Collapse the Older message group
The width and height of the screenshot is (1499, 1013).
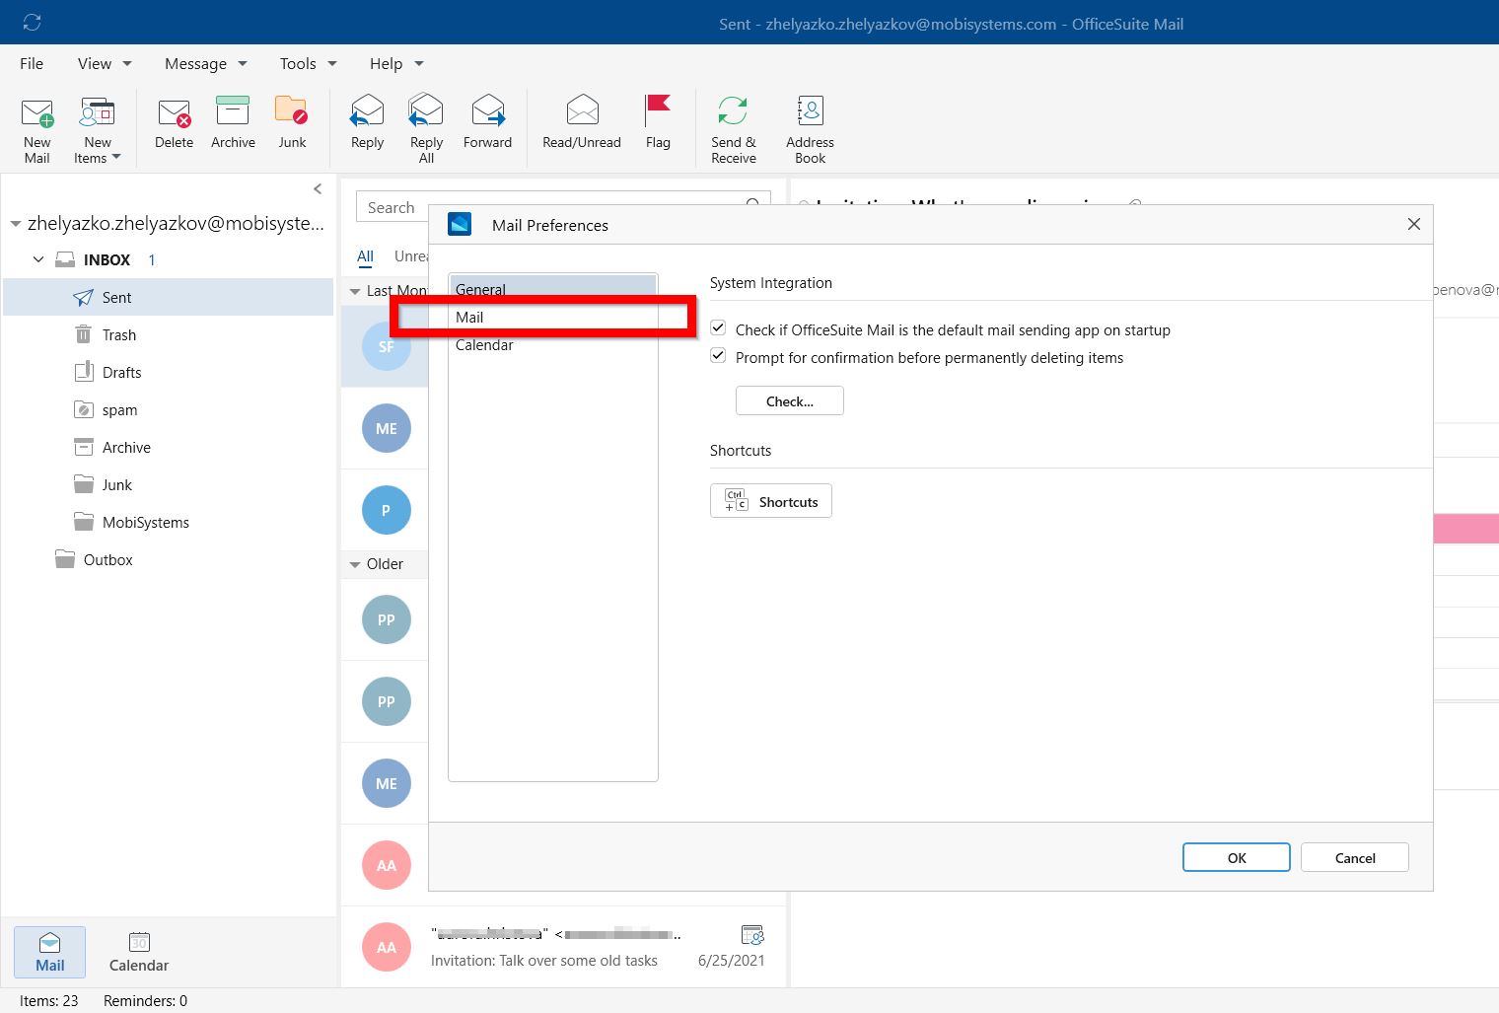pos(355,565)
